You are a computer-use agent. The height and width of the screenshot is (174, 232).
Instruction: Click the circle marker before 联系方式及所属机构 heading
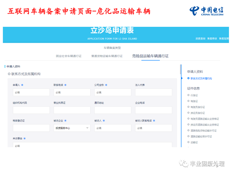click(9, 74)
